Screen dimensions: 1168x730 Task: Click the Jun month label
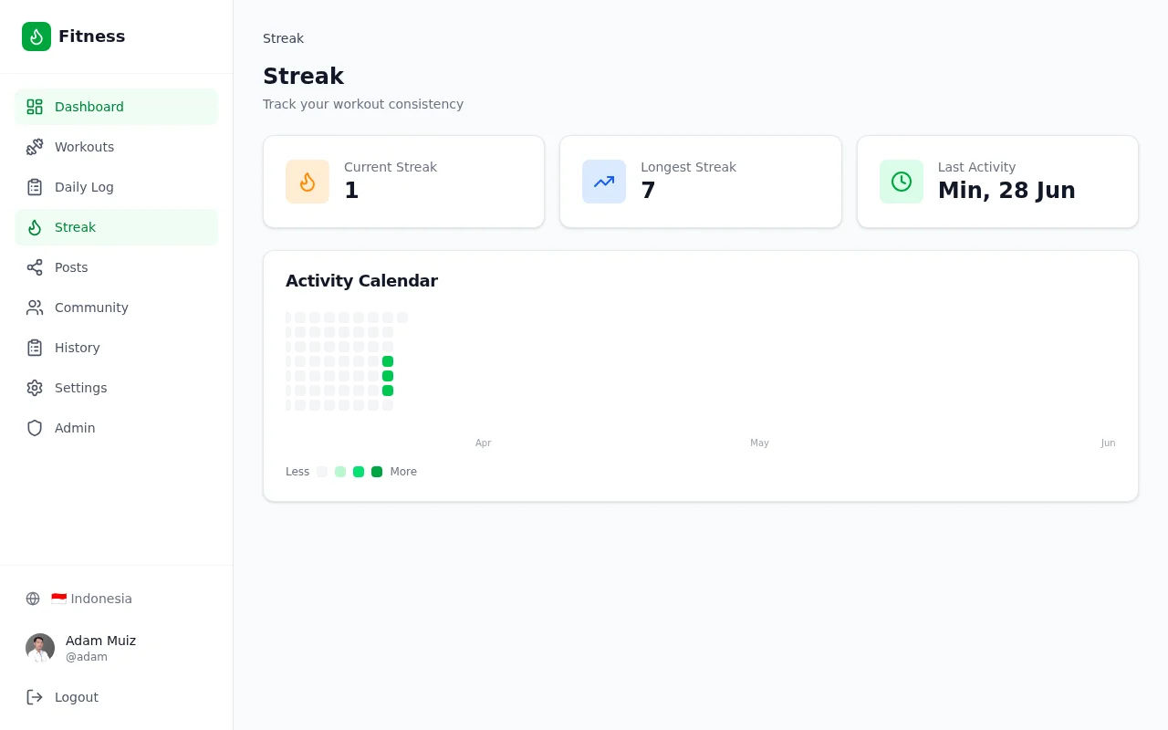pos(1108,443)
